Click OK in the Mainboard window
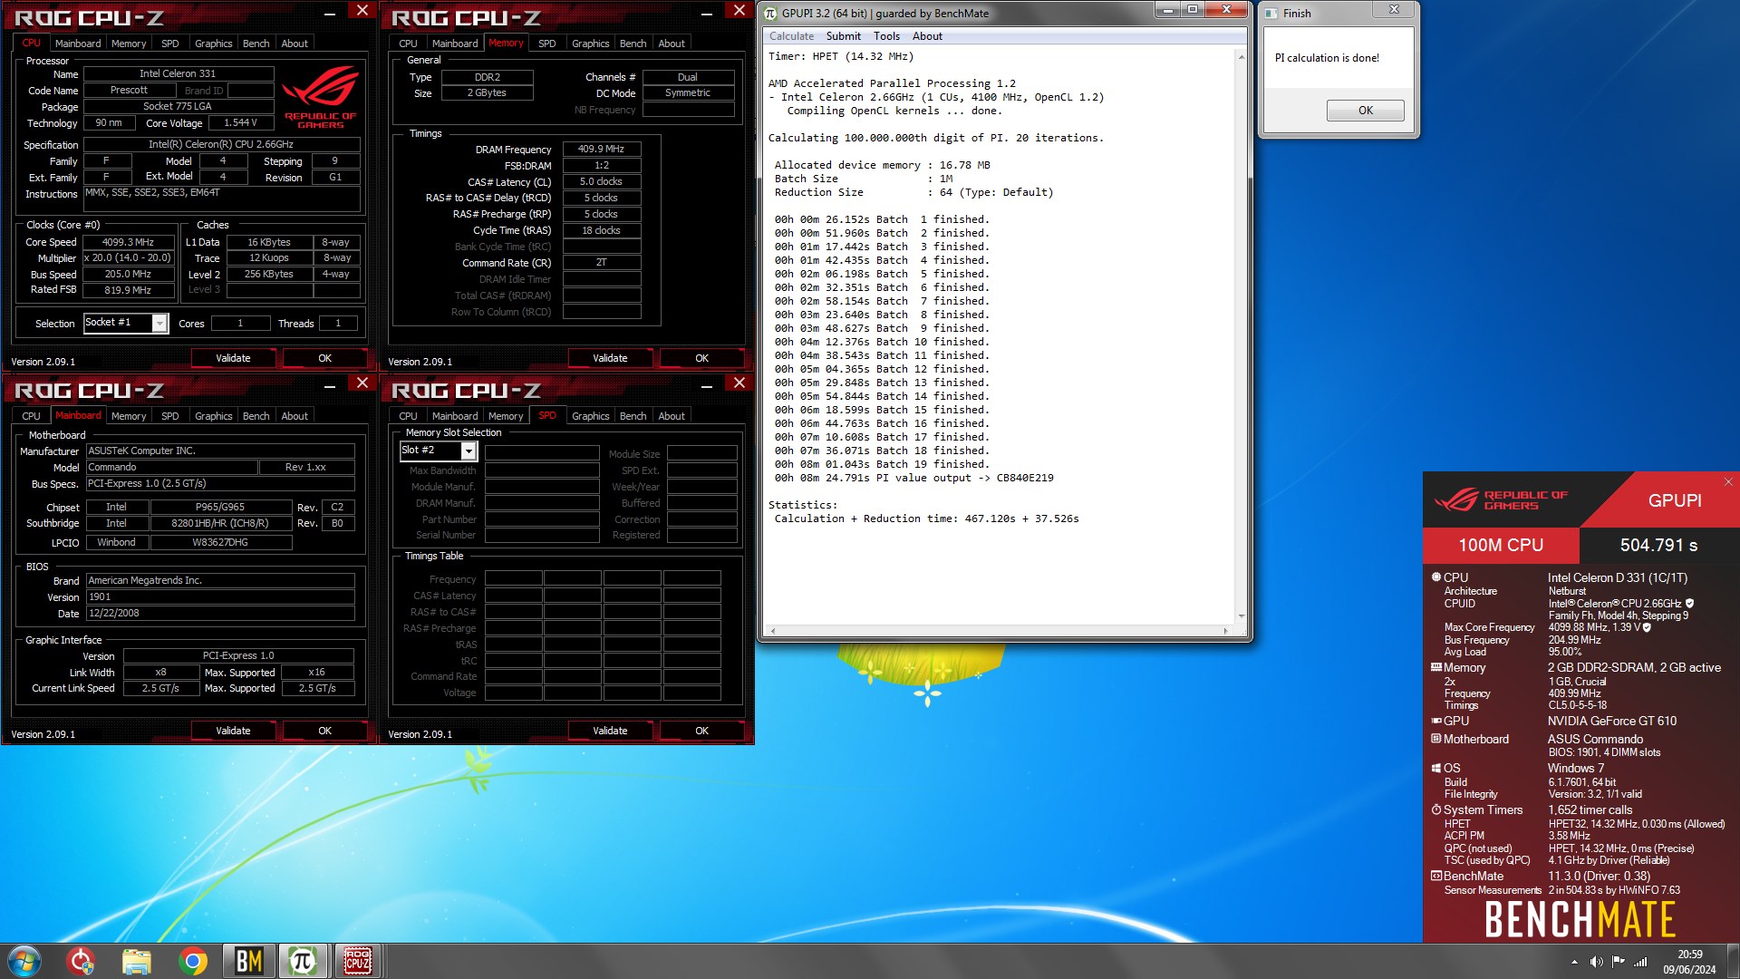 click(x=324, y=731)
